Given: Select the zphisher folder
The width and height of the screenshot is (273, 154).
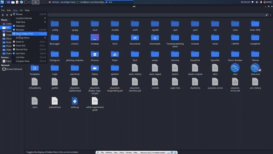Looking at the screenshot, I should [115, 70].
